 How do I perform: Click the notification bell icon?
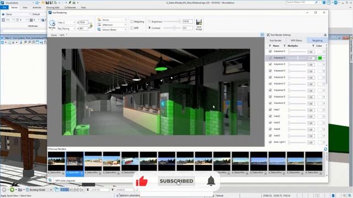(x=211, y=181)
